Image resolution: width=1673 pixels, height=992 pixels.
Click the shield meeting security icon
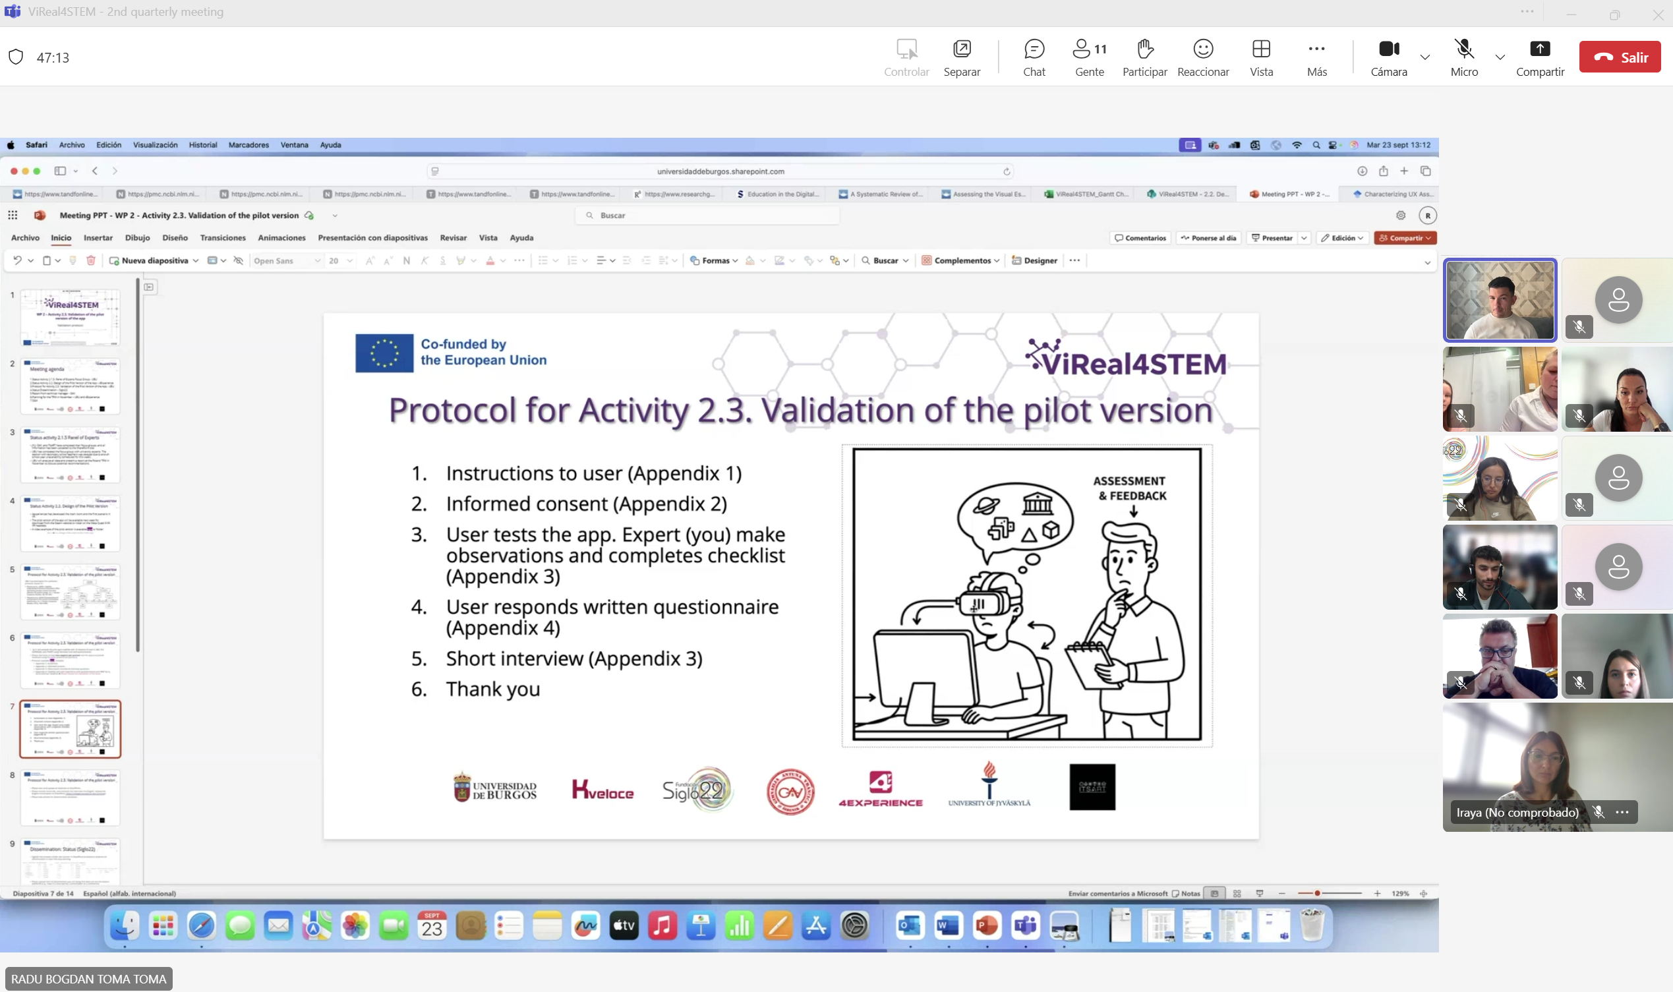16,57
